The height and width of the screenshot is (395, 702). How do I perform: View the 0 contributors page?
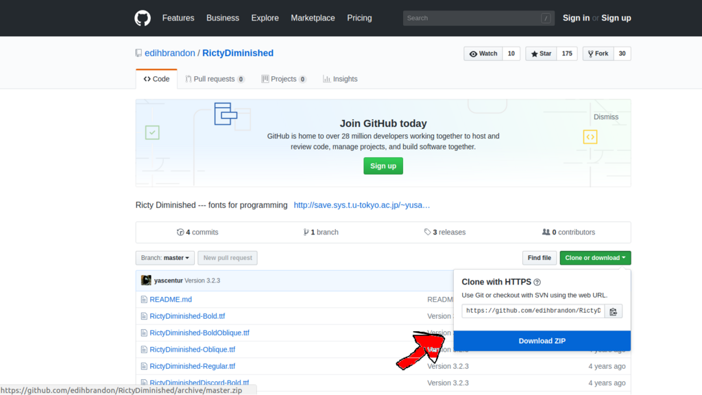568,232
